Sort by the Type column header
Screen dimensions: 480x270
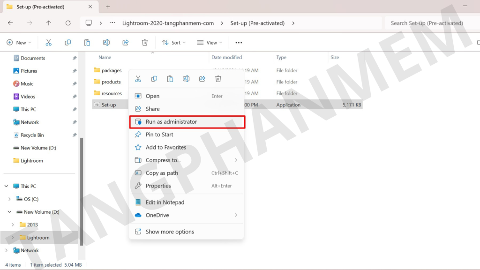pos(281,57)
